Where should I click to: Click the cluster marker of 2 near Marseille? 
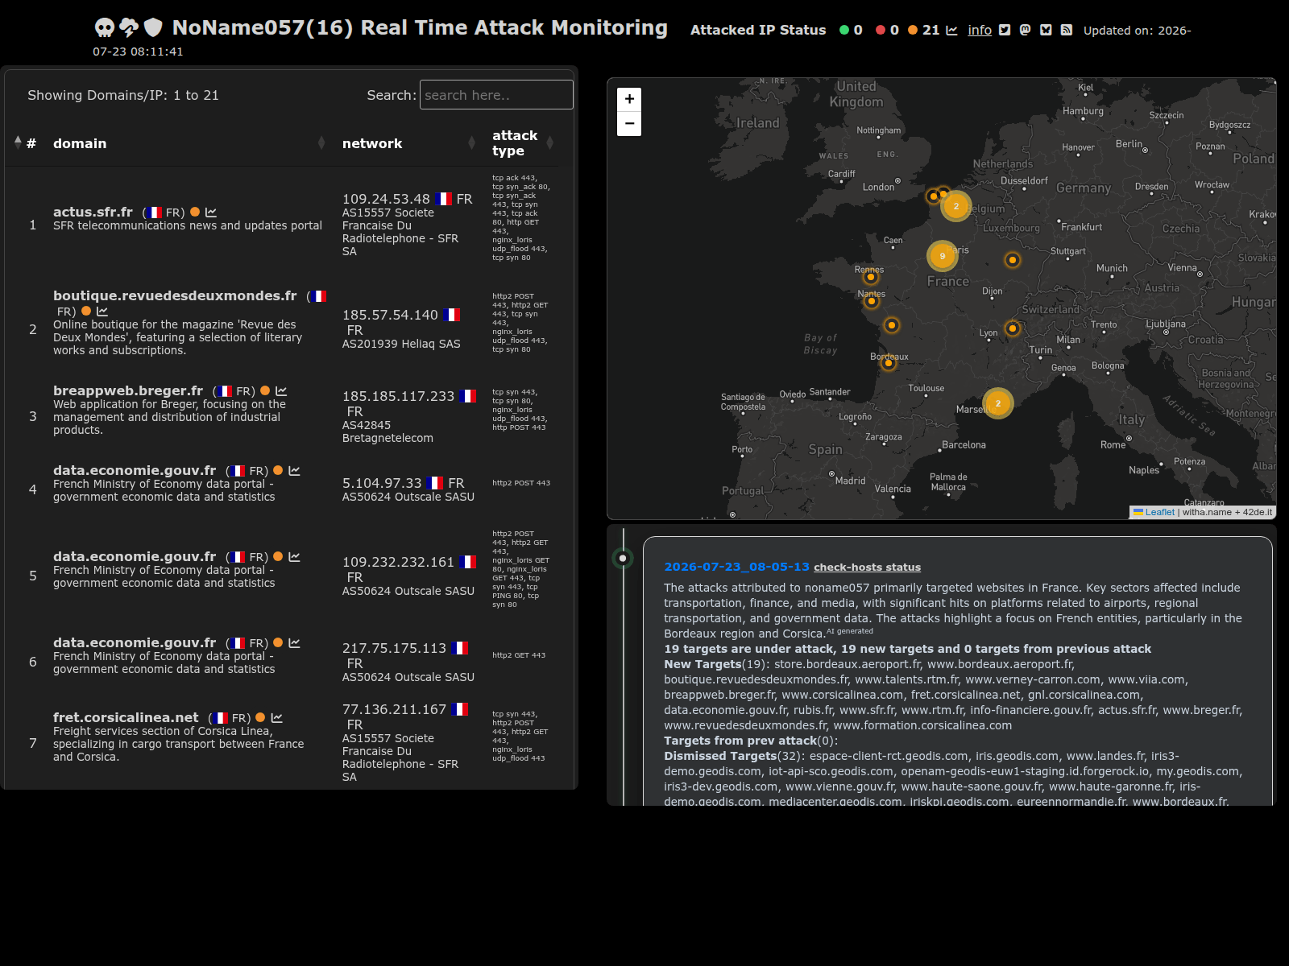(997, 403)
